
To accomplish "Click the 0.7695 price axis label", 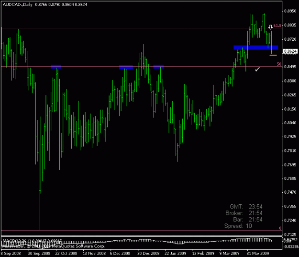I will (290, 165).
